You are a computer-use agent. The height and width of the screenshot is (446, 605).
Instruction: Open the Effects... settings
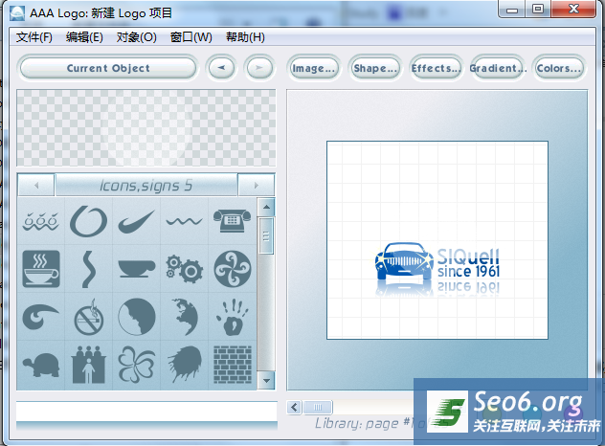tap(436, 68)
